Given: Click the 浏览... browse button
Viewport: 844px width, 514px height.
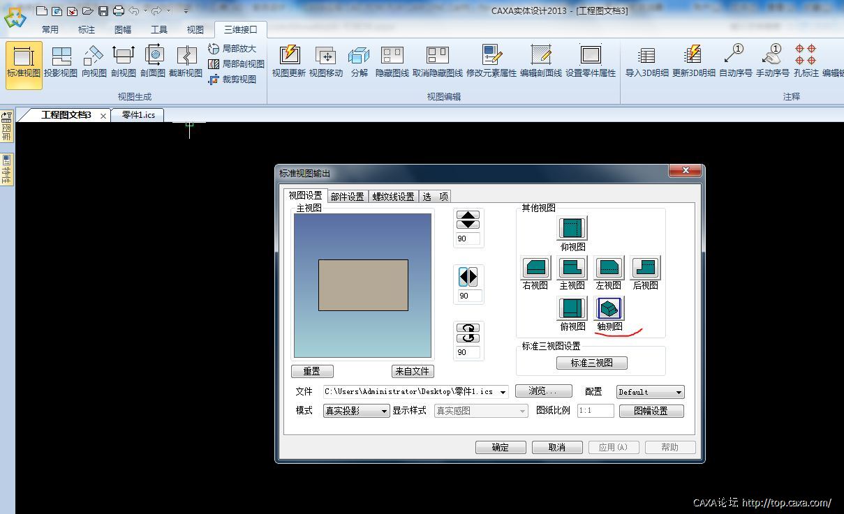Looking at the screenshot, I should (543, 391).
